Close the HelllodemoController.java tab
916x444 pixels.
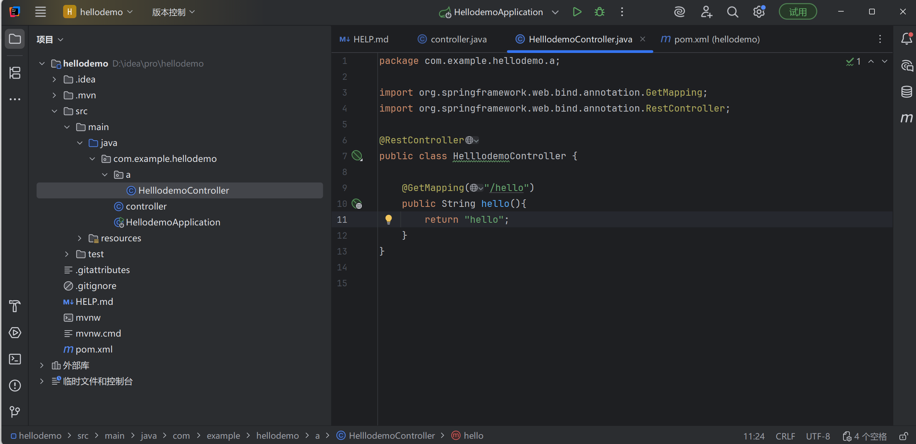[x=643, y=39]
